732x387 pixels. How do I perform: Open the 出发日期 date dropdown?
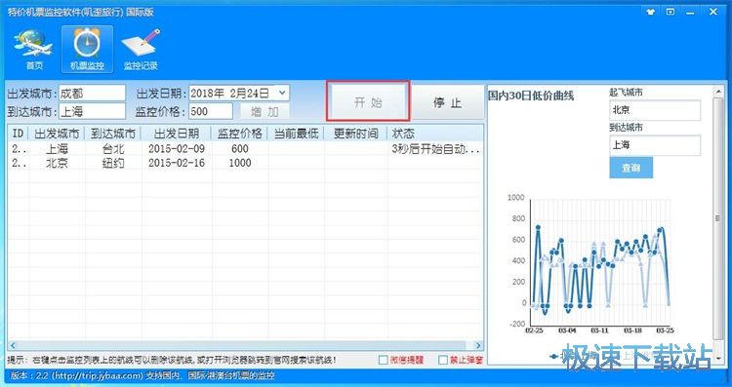tap(282, 93)
